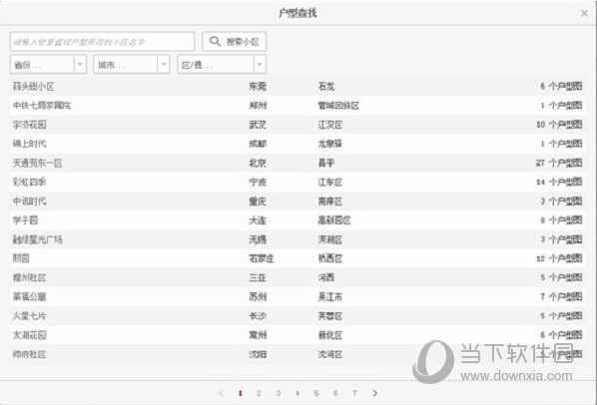Click the 江汉区 district cell
The width and height of the screenshot is (597, 405).
pyautogui.click(x=330, y=125)
